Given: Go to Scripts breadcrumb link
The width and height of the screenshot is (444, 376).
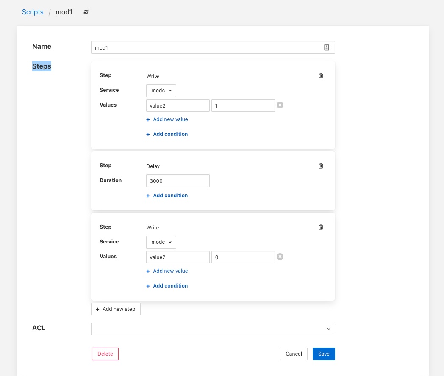Looking at the screenshot, I should (x=33, y=12).
